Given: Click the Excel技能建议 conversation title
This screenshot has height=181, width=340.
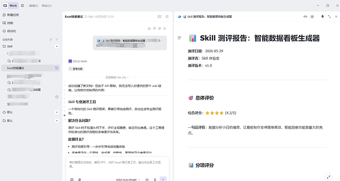Looking at the screenshot, I should click(x=74, y=16).
